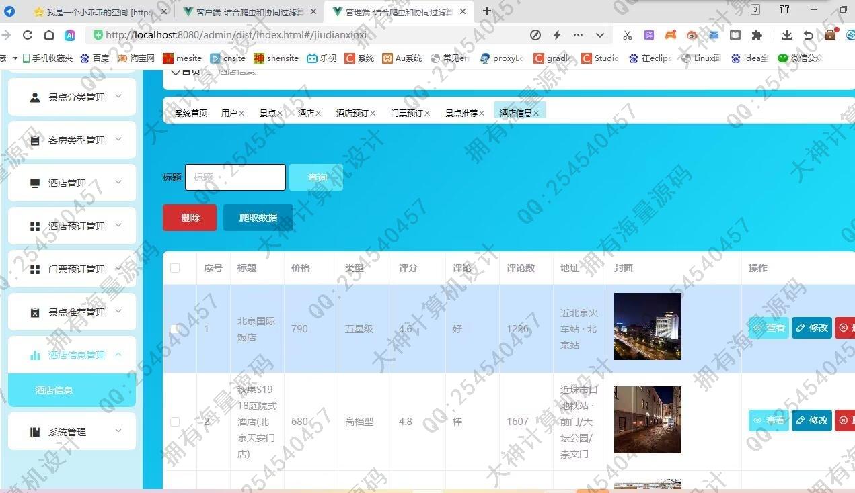Open a new browser tab

click(x=487, y=11)
